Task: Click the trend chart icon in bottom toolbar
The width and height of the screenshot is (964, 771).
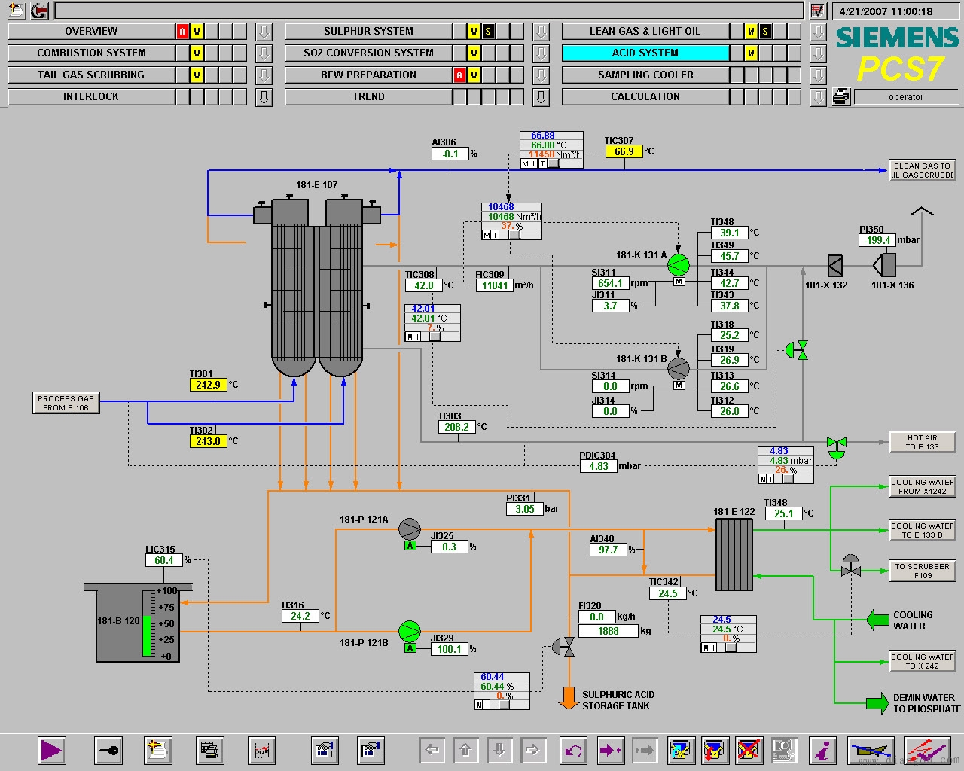Action: coord(261,750)
